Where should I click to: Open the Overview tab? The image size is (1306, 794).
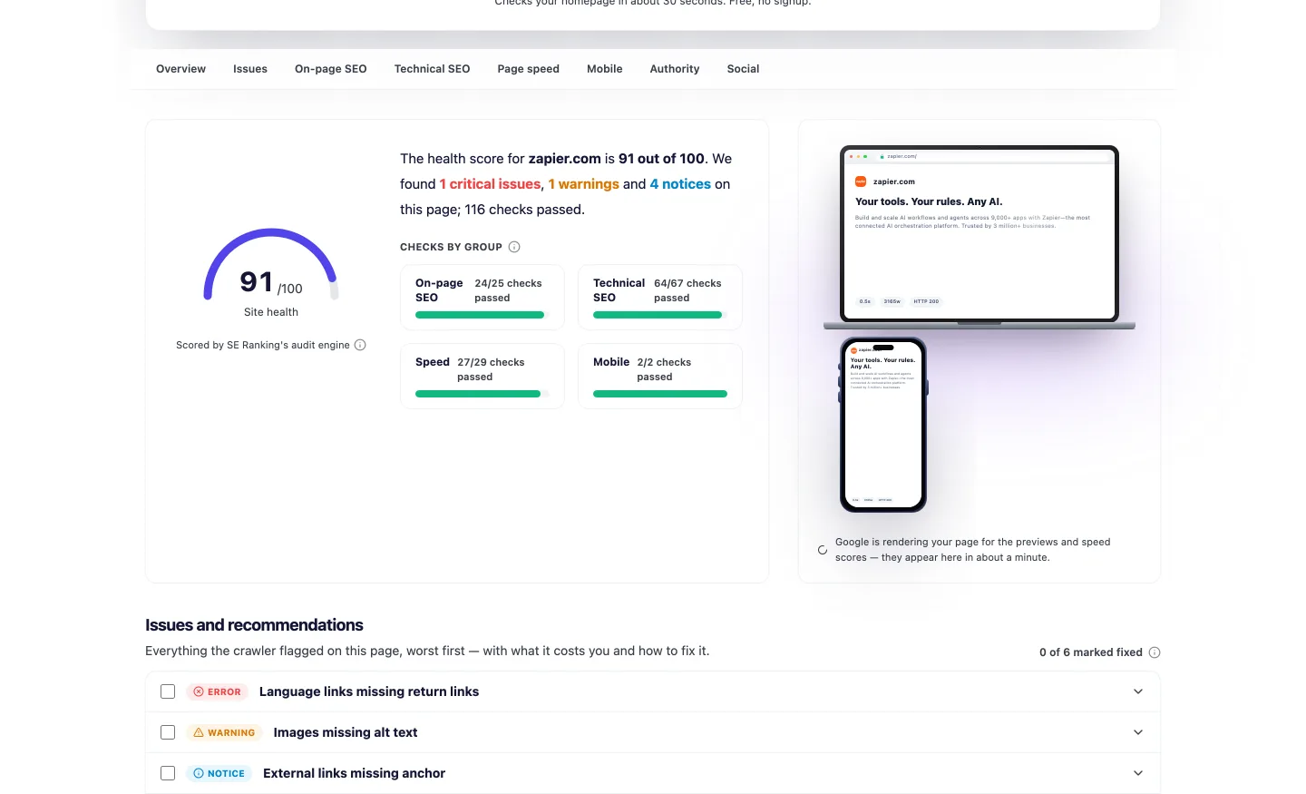[180, 69]
